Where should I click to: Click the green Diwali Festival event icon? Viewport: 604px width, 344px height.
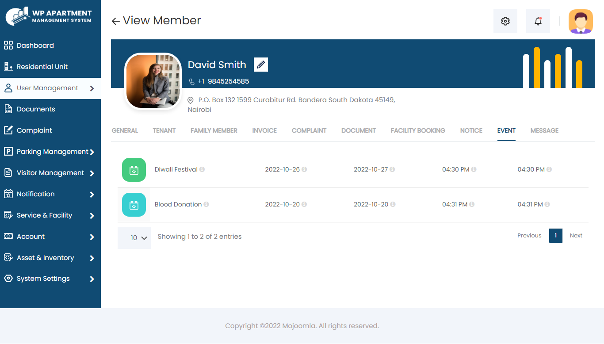click(x=134, y=170)
